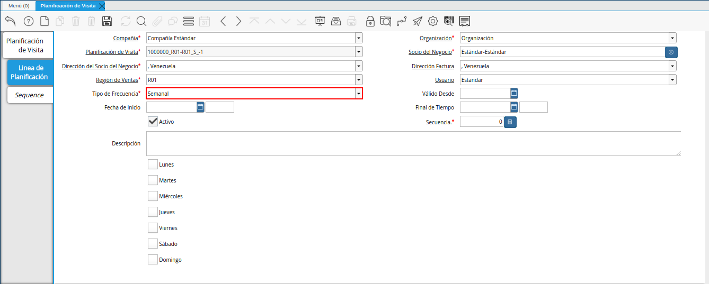Click the second trash icon for delete selection
709x284 pixels.
(x=92, y=21)
